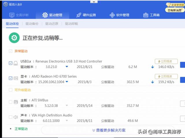Click the graphics card device icon
This screenshot has height=138, width=185.
(16, 78)
